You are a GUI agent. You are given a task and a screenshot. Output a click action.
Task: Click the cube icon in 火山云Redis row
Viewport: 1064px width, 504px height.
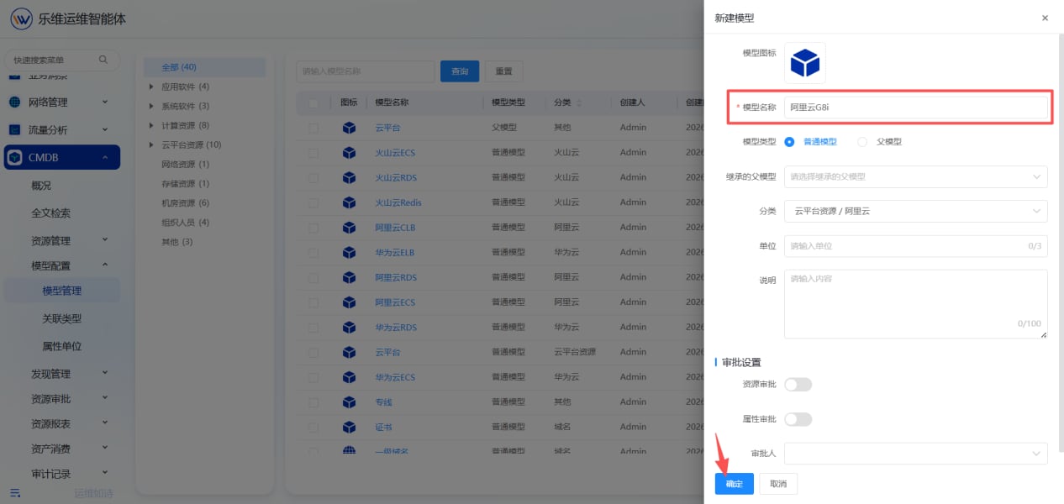(349, 202)
